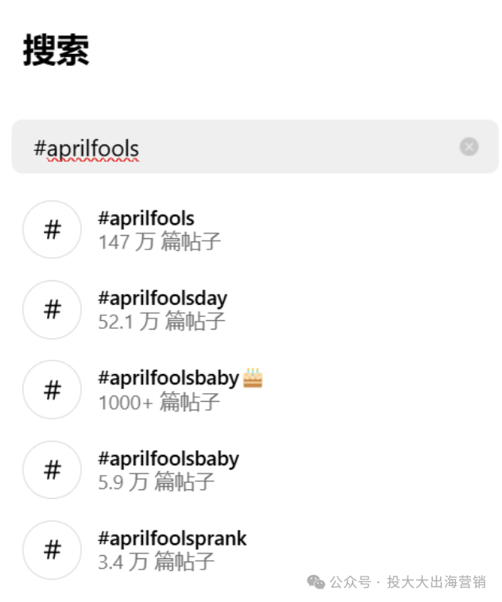Click the 搜索 page heading
The image size is (502, 602).
[56, 51]
